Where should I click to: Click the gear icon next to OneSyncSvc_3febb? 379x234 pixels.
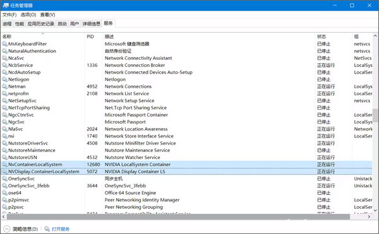click(x=4, y=186)
